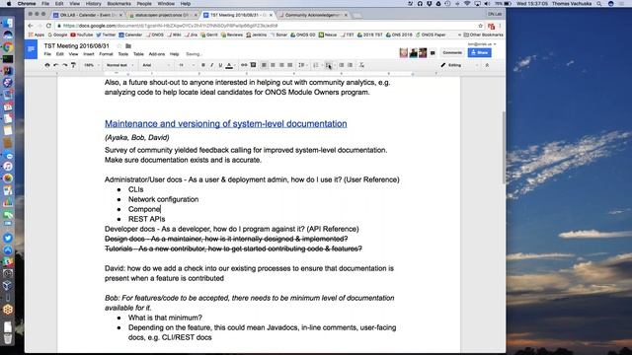Move document with the folder icon
Image resolution: width=632 pixels, height=355 pixels.
[x=128, y=46]
